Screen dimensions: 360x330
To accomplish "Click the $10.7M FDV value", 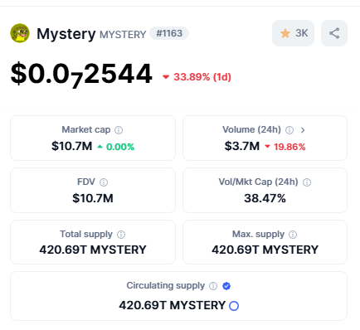I will [93, 198].
